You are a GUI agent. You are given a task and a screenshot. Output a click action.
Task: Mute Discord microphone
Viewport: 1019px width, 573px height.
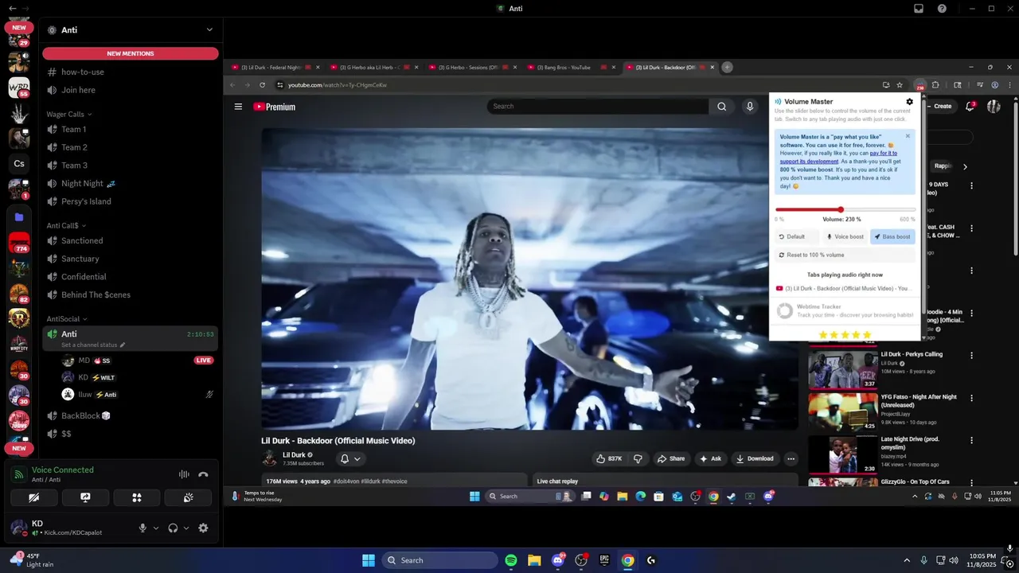143,528
